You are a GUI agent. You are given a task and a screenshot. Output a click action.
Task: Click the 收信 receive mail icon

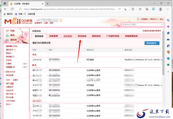(x=7, y=35)
